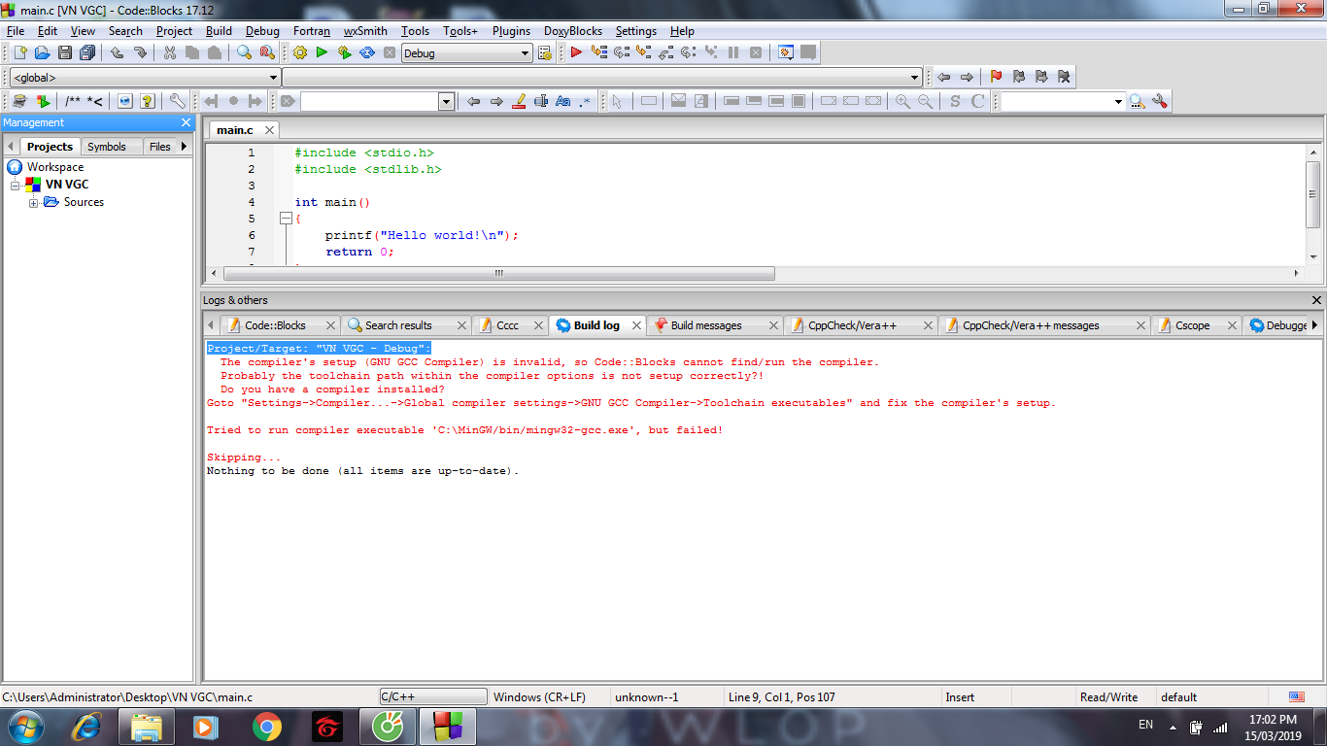Click into the incremental search input field
The width and height of the screenshot is (1327, 746).
click(369, 101)
